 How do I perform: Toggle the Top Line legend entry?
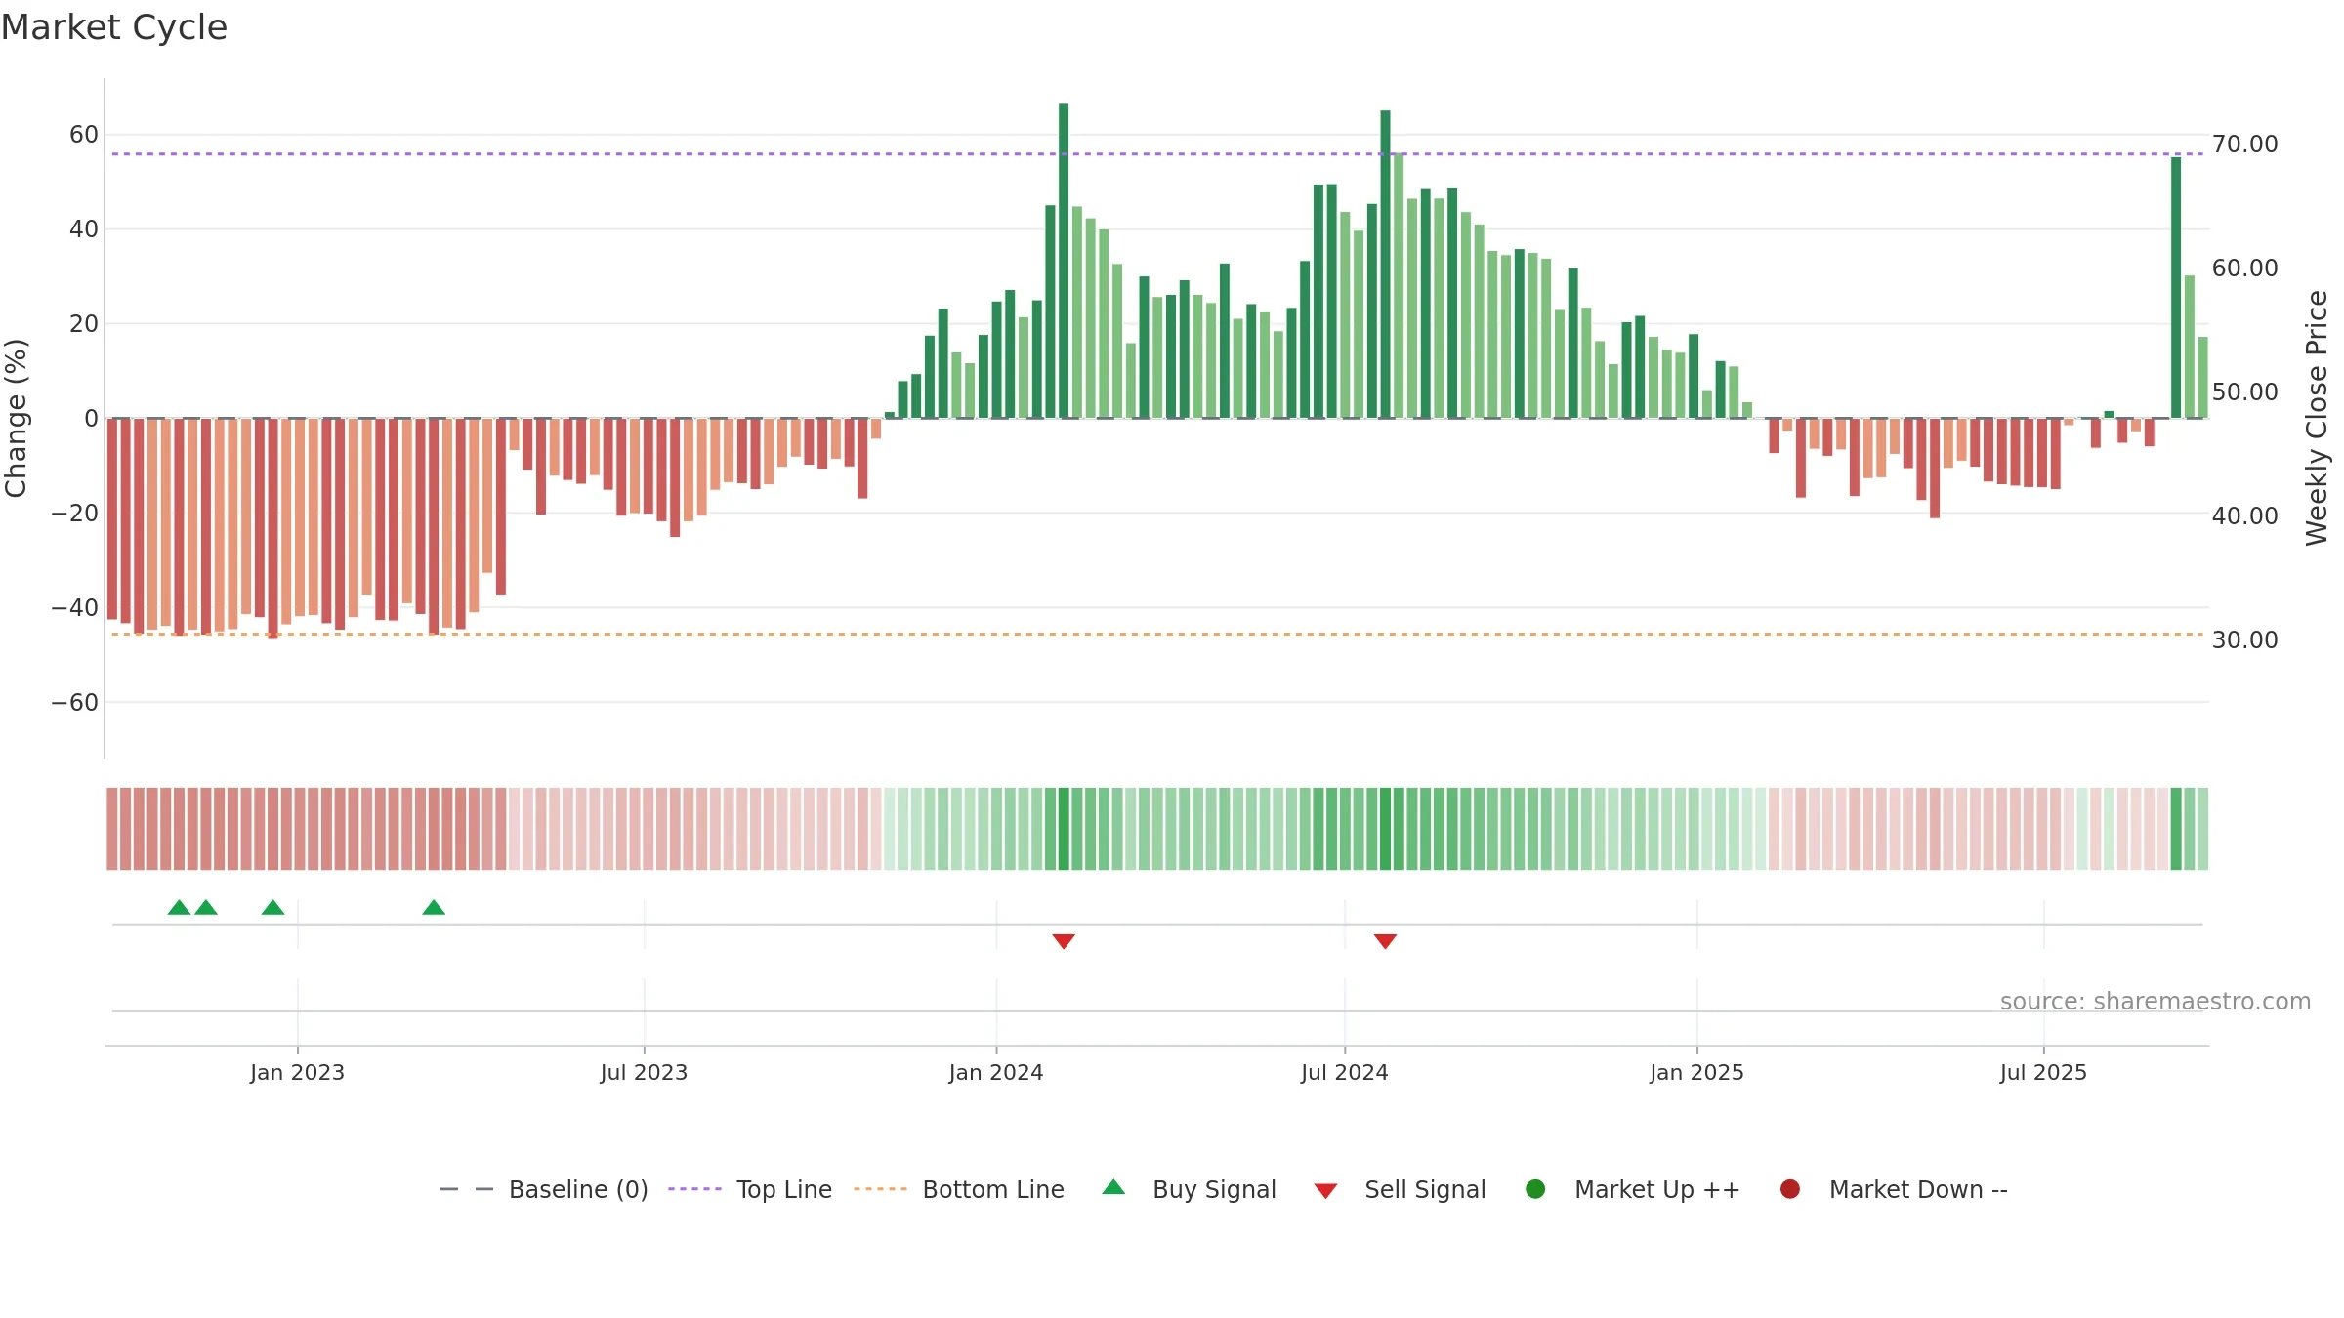click(x=750, y=1190)
